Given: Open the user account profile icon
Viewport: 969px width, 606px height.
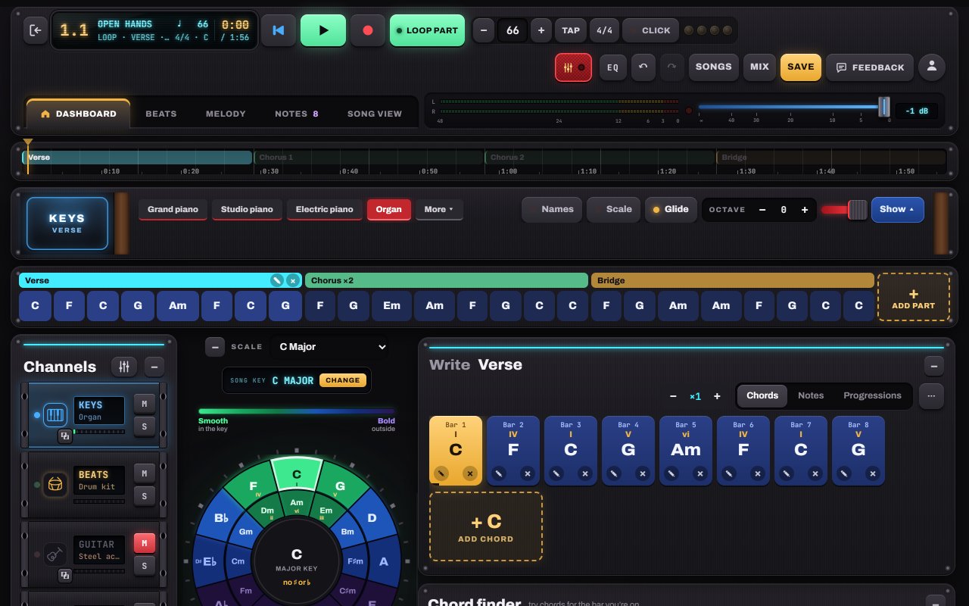Looking at the screenshot, I should (932, 67).
